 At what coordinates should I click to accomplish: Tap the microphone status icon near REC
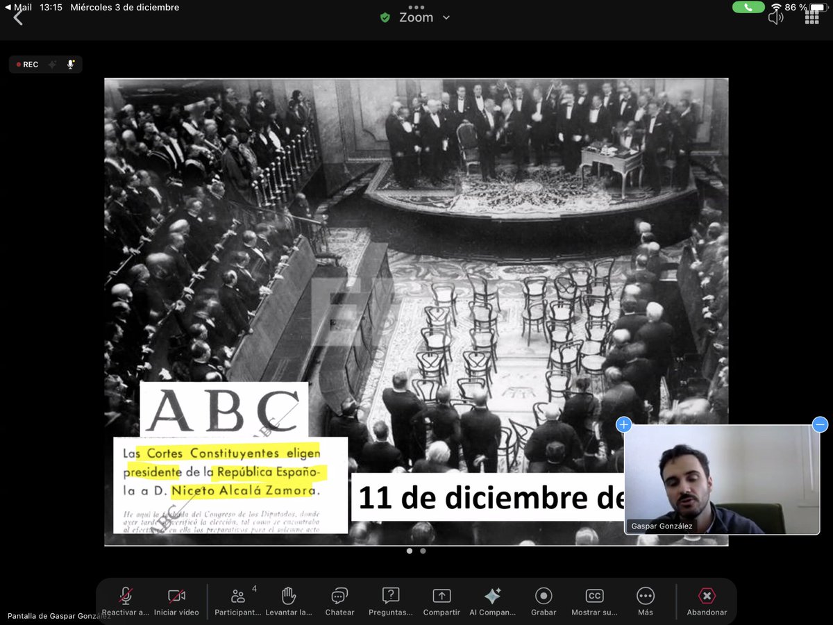tap(70, 65)
